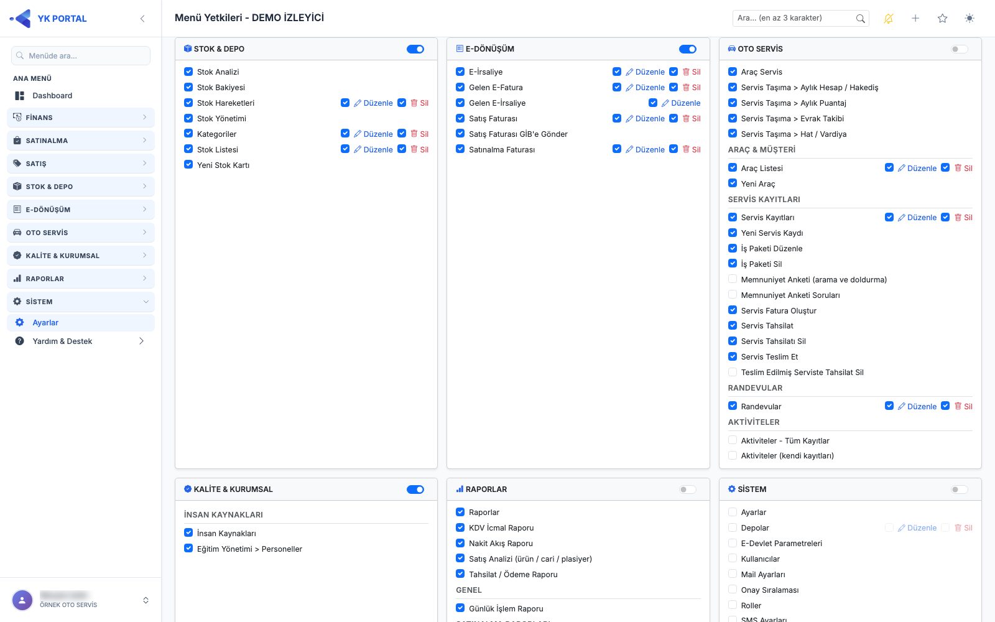
Task: Expand the E-DÖNÜŞÜM sidebar section
Action: click(x=81, y=210)
